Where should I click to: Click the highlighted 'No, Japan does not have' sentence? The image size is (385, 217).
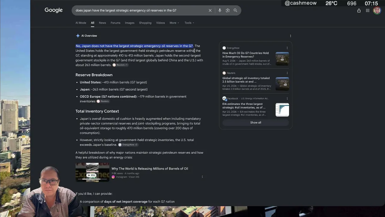134,46
